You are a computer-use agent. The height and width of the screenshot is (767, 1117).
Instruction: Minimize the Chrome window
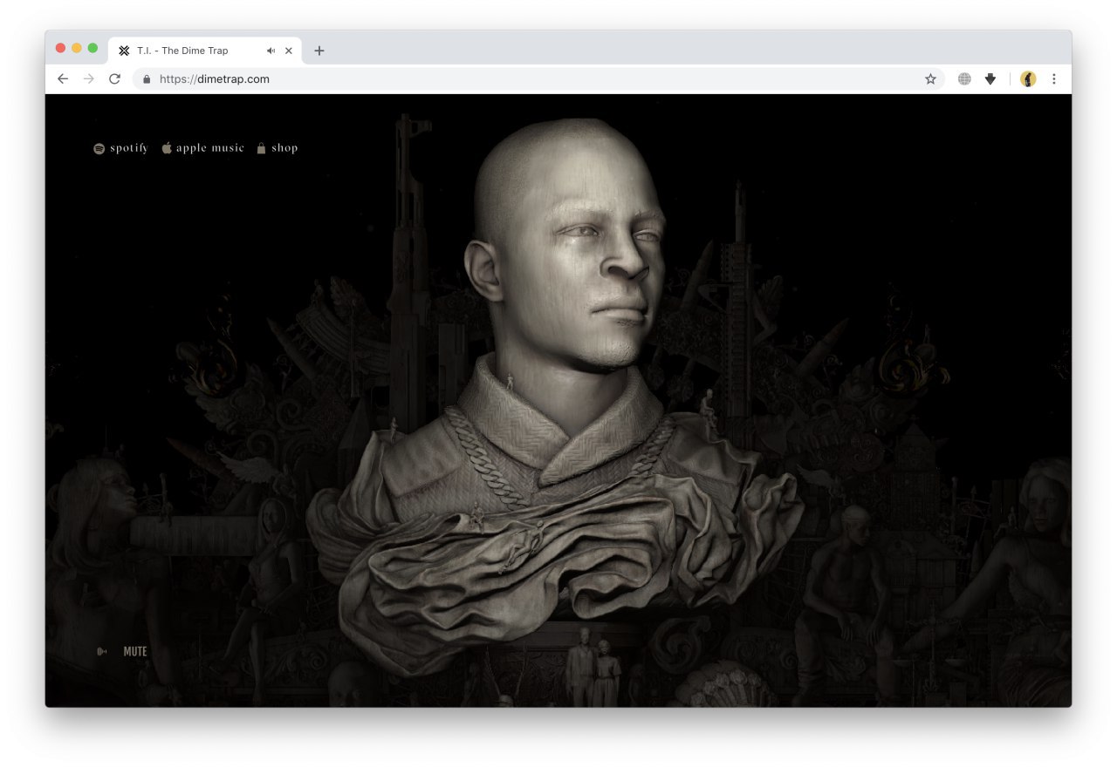pyautogui.click(x=77, y=48)
